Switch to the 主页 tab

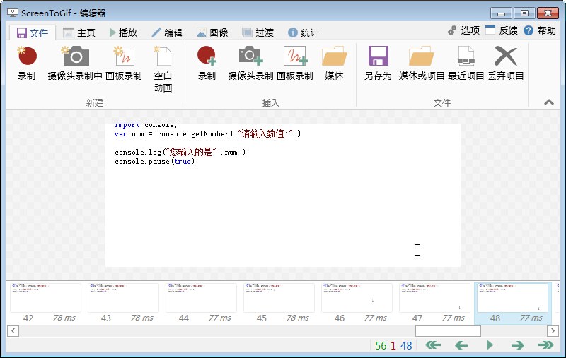tap(79, 32)
